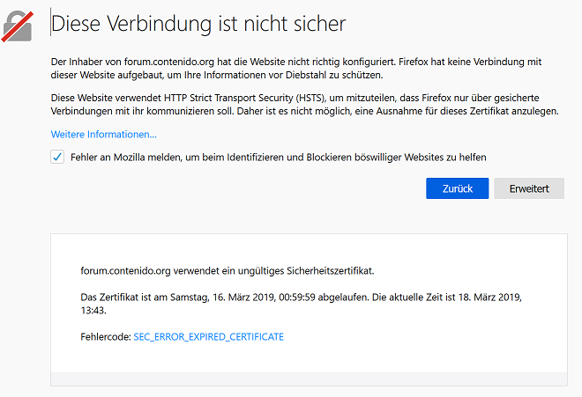Click "forum.contenido.org" in the details panel

pos(126,270)
